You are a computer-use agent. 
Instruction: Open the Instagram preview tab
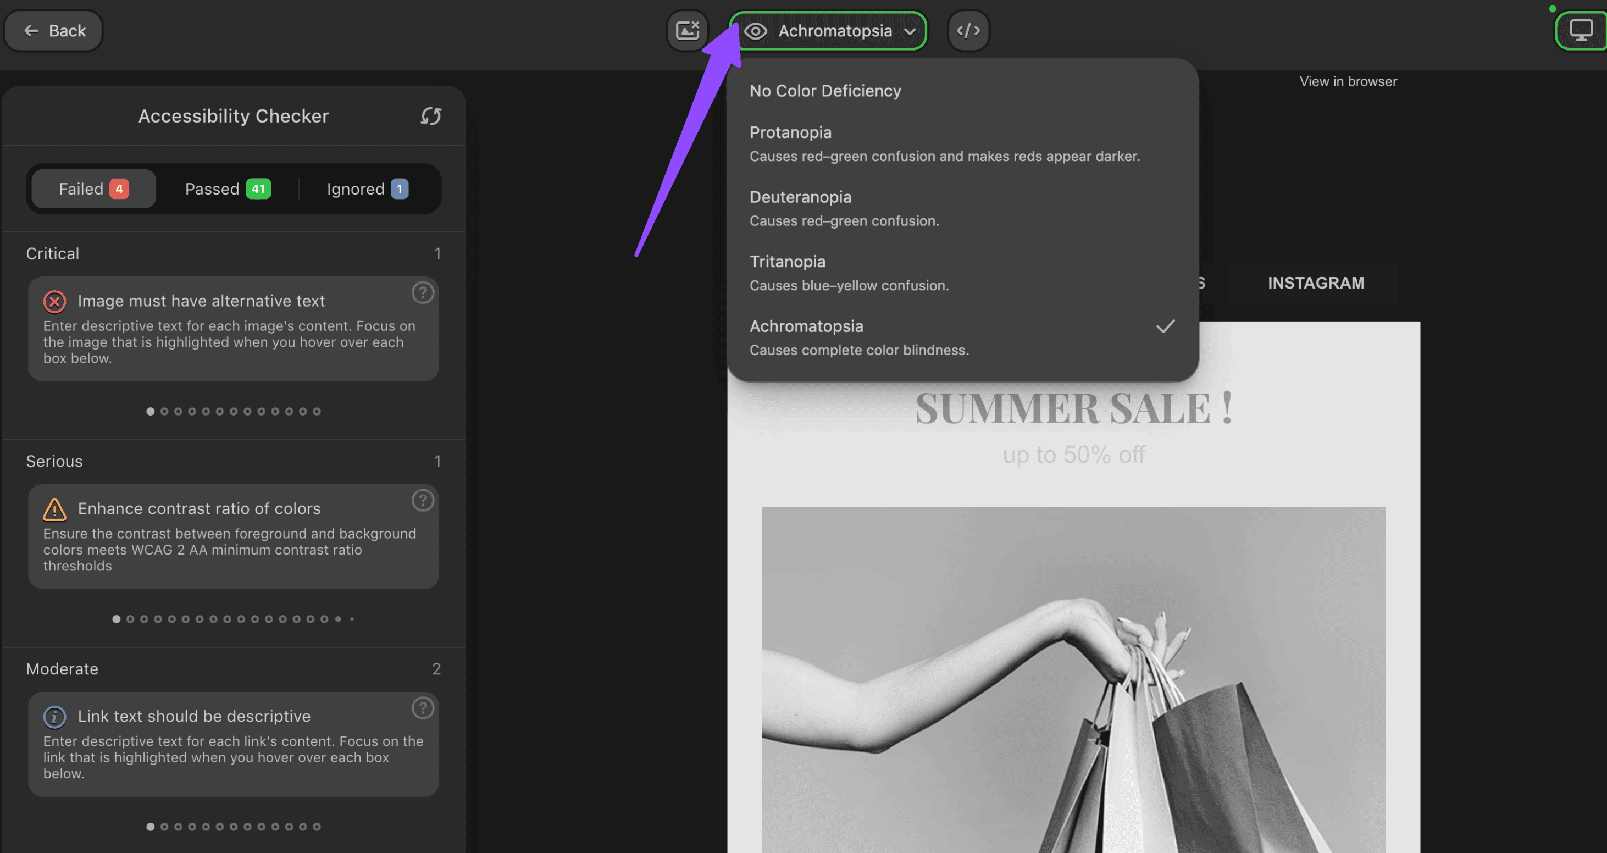click(1315, 283)
